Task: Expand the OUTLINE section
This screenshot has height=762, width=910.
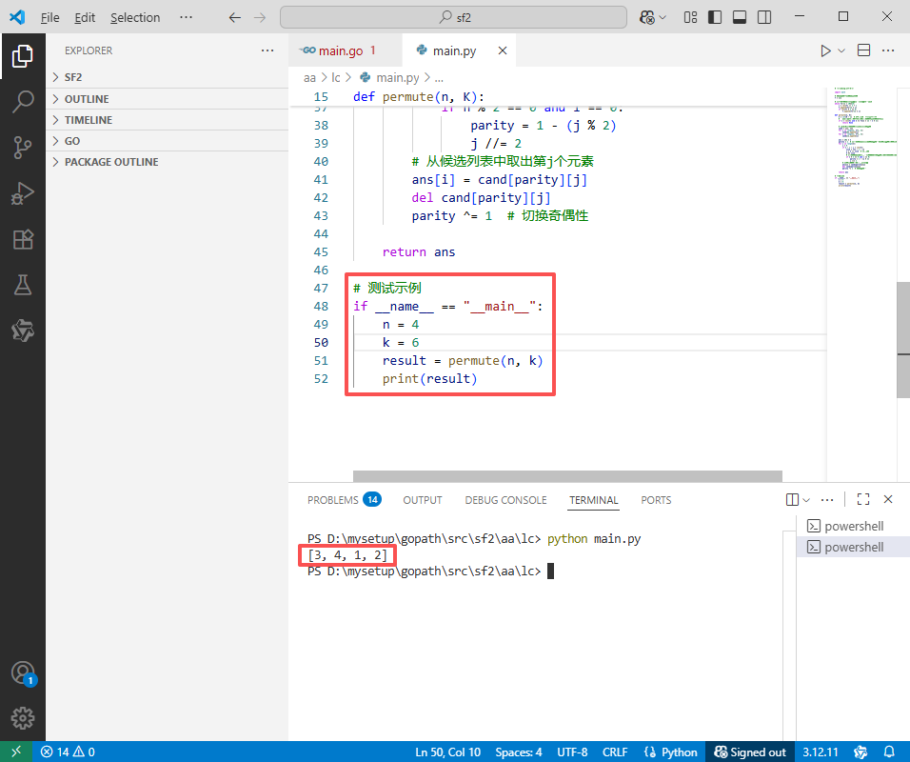Action: pos(168,99)
